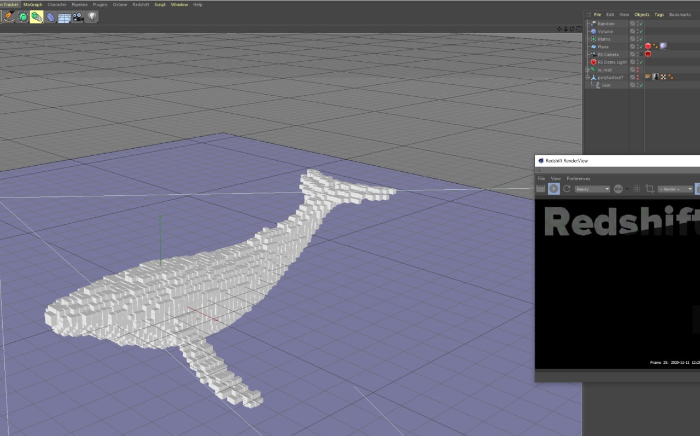Select the Volume object in tree
This screenshot has width=700, height=436.
tap(605, 31)
